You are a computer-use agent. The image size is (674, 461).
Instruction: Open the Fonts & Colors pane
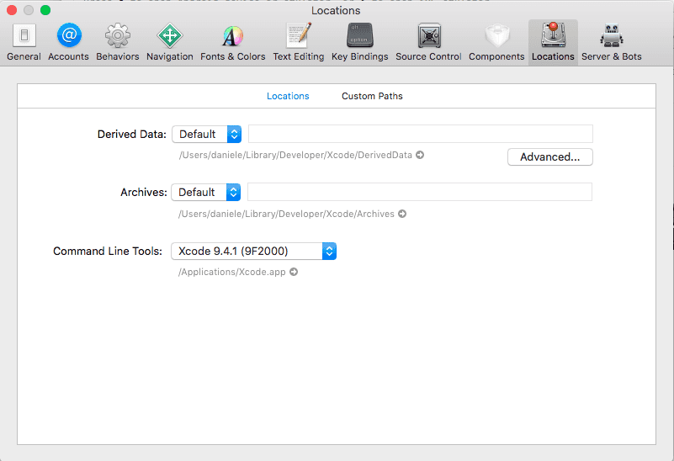tap(232, 42)
